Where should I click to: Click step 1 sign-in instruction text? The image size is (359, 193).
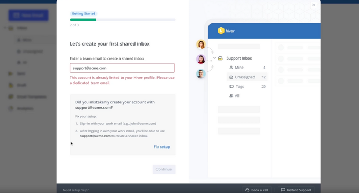click(118, 124)
